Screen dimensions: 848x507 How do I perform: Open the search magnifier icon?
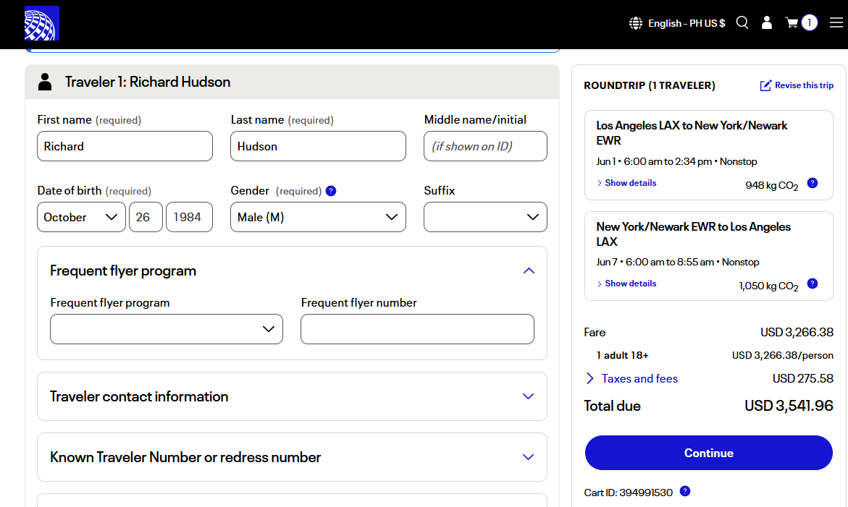tap(742, 22)
